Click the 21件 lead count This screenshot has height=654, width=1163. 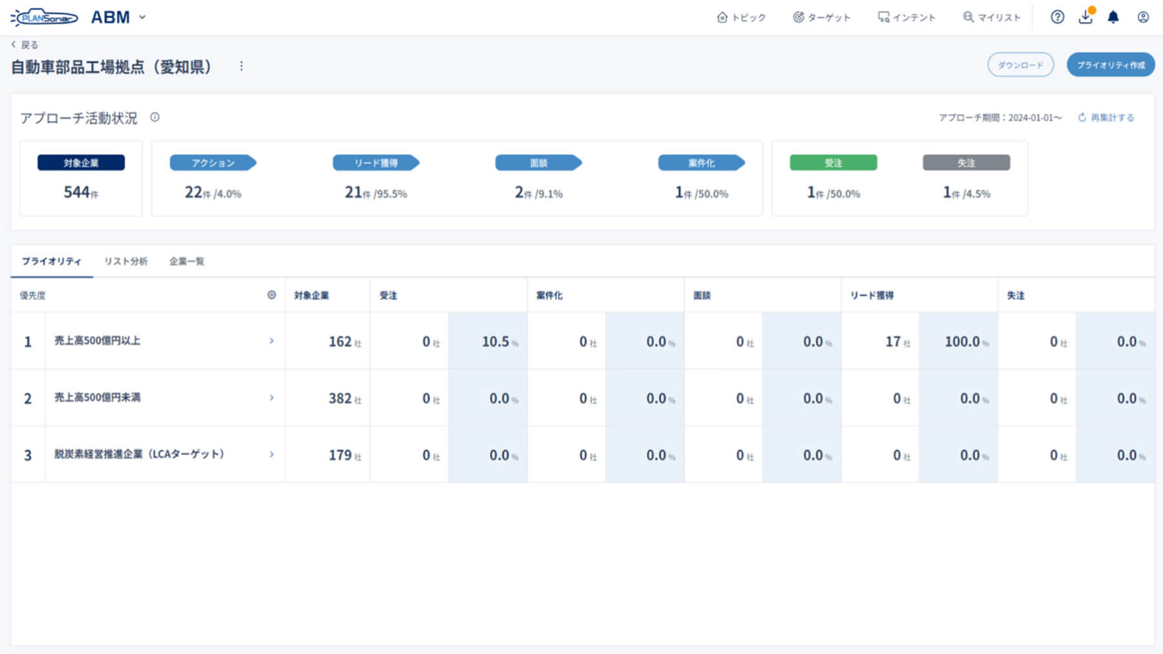[x=357, y=192]
